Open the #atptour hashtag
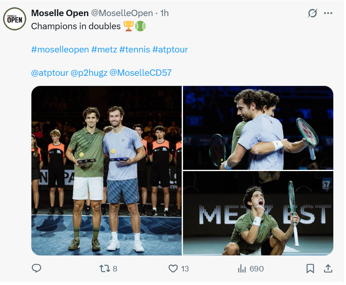 click(170, 50)
